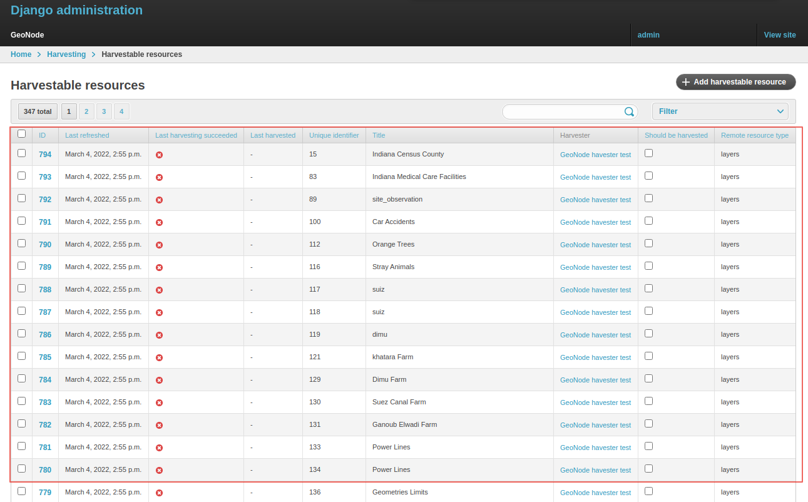Click the red failed icon in row 791

click(x=159, y=222)
